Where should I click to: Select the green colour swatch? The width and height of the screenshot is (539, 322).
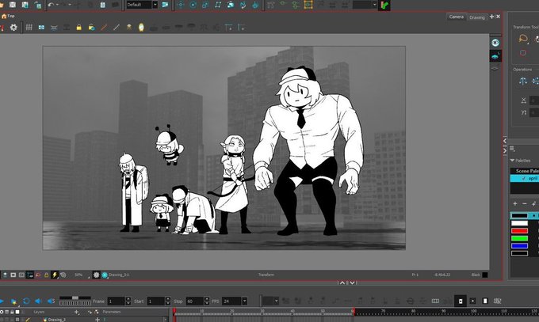pyautogui.click(x=519, y=238)
